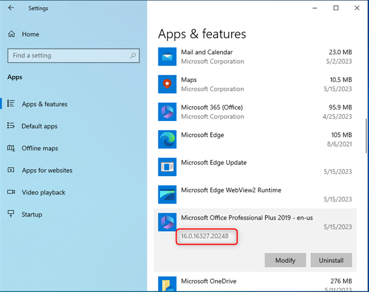Select Microsoft Office Professional Plus 2019 title
This screenshot has height=292, width=369.
[247, 218]
